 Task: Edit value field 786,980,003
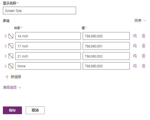pyautogui.click(x=106, y=66)
